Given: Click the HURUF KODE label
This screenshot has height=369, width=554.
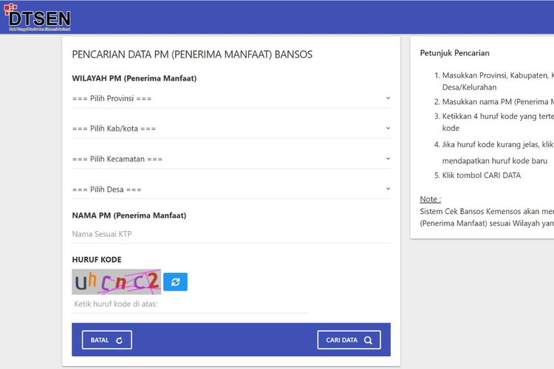Looking at the screenshot, I should click(97, 260).
